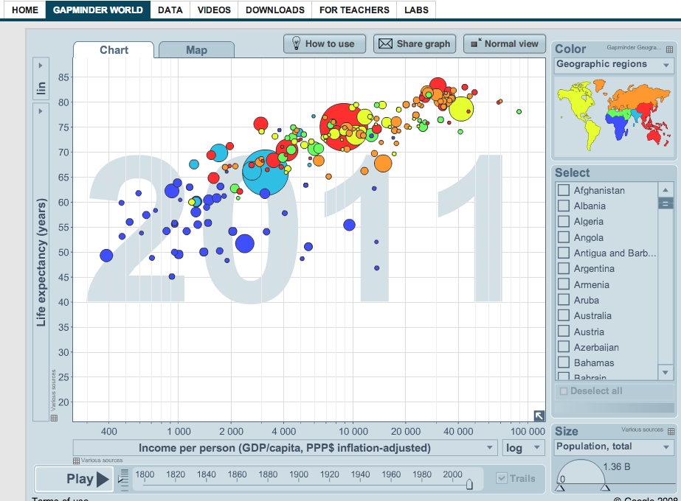Open the Population, total size dropdown
Image resolution: width=681 pixels, height=501 pixels.
614,446
